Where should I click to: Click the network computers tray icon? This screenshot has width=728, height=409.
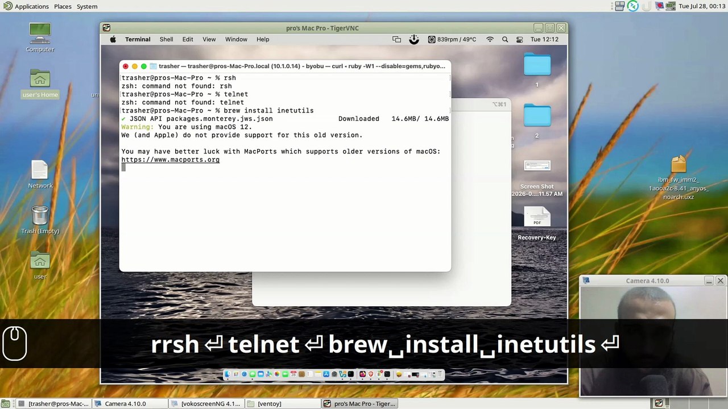(671, 6)
